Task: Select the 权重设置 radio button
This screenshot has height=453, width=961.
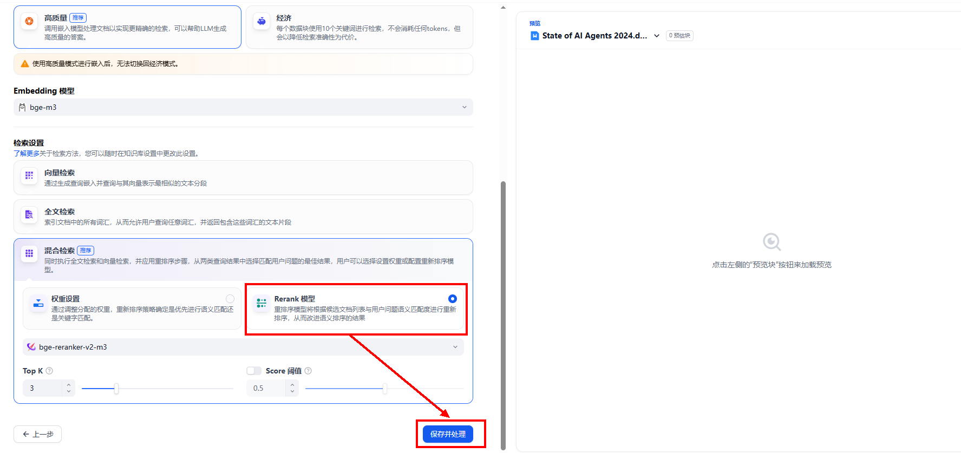Action: pyautogui.click(x=230, y=299)
